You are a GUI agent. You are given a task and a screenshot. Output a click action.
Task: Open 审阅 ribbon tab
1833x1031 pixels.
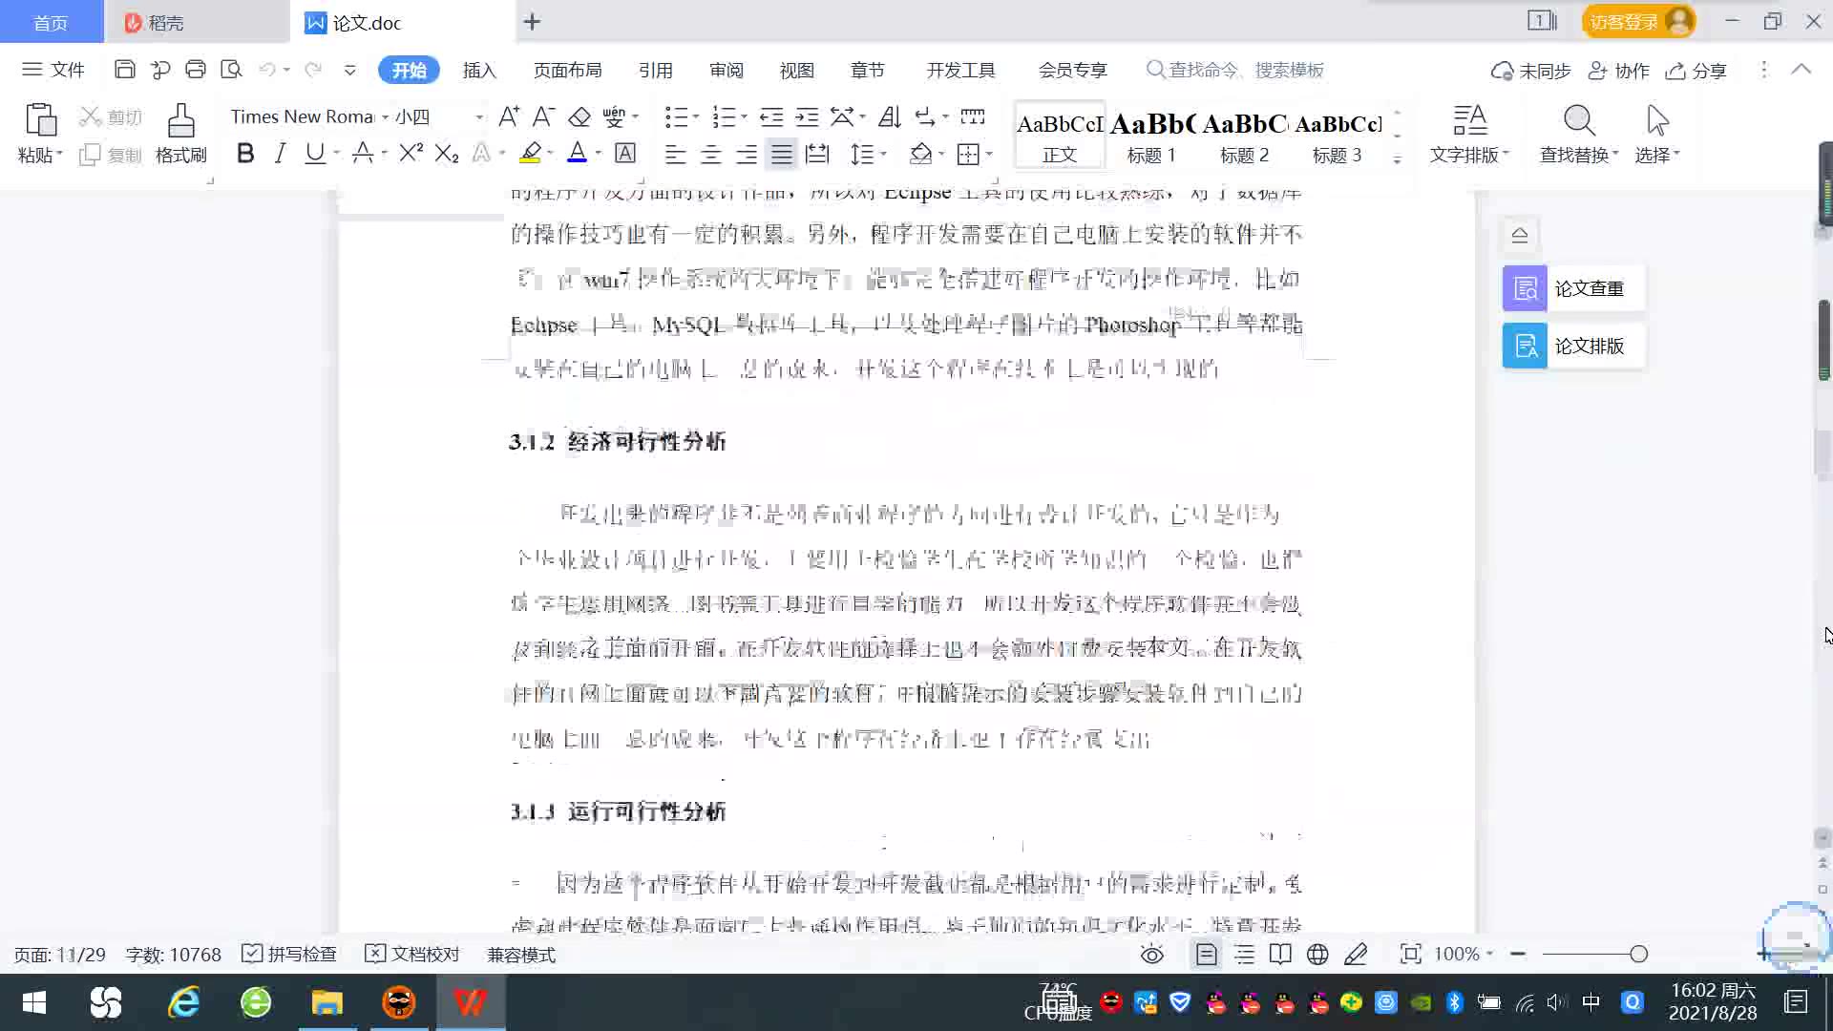pyautogui.click(x=726, y=70)
